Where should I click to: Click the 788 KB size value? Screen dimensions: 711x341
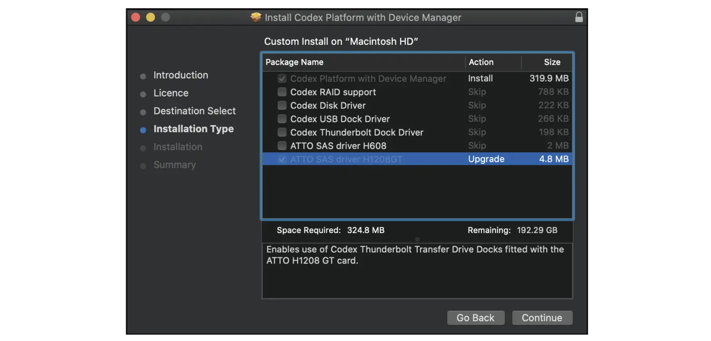click(x=553, y=92)
